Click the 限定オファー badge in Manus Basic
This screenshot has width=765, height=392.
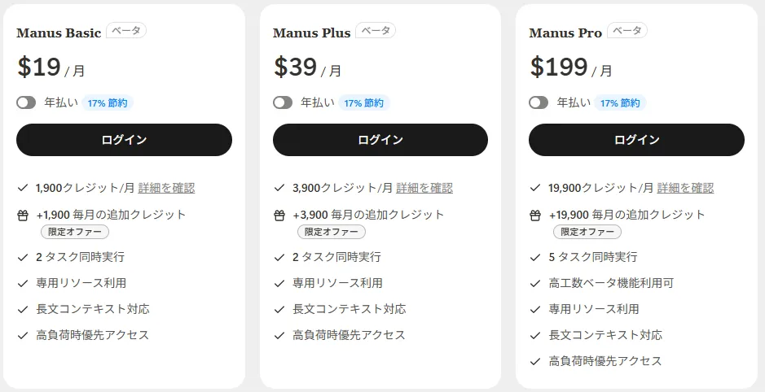(x=75, y=232)
